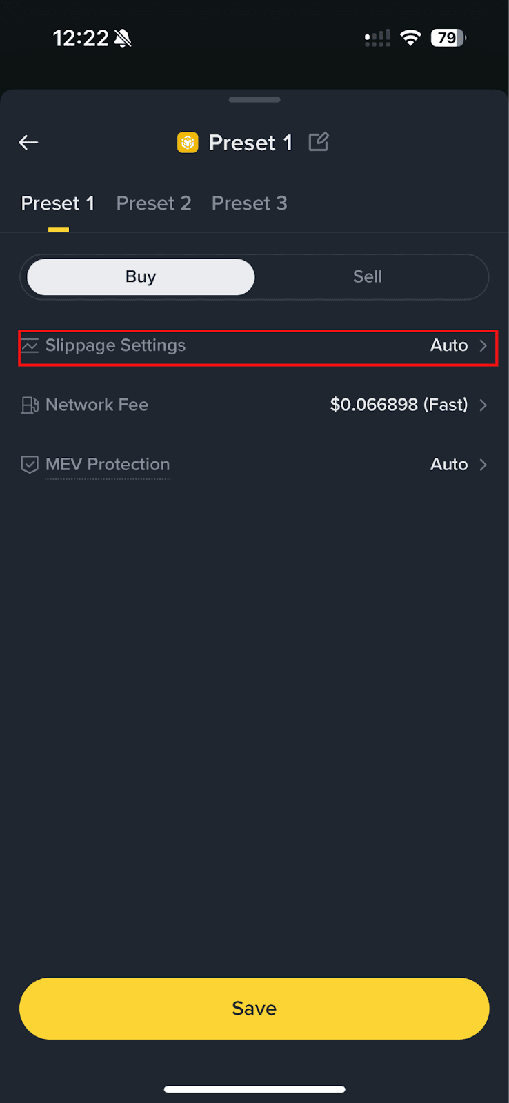Click the Wi-Fi icon in the status bar
Image resolution: width=509 pixels, height=1103 pixels.
click(410, 38)
